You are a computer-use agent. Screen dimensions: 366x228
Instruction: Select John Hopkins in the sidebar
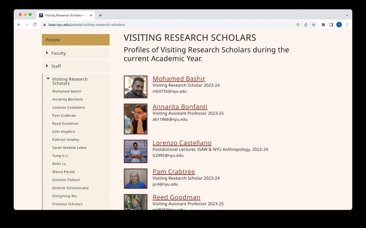tap(63, 132)
